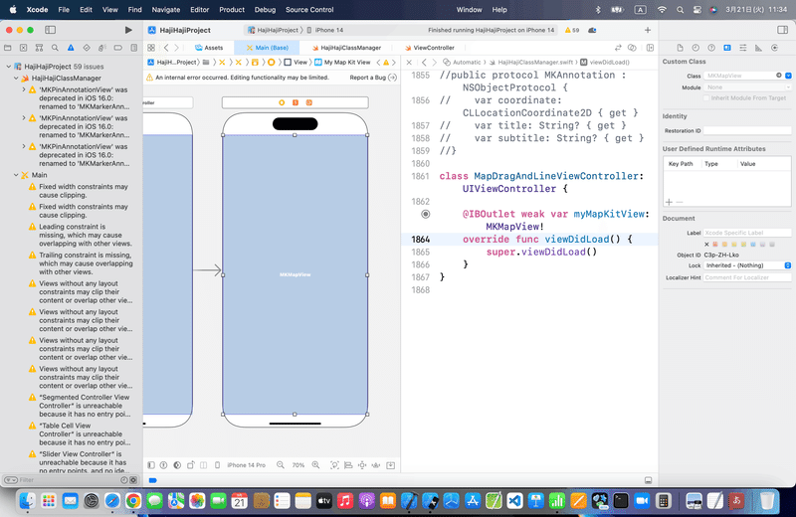
Task: Click the Restoration ID field
Action: [747, 131]
